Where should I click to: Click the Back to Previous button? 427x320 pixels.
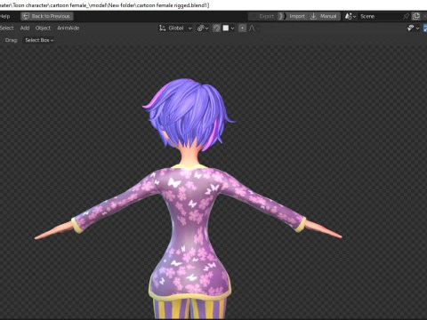pos(47,16)
